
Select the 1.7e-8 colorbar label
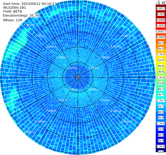pos(161,123)
